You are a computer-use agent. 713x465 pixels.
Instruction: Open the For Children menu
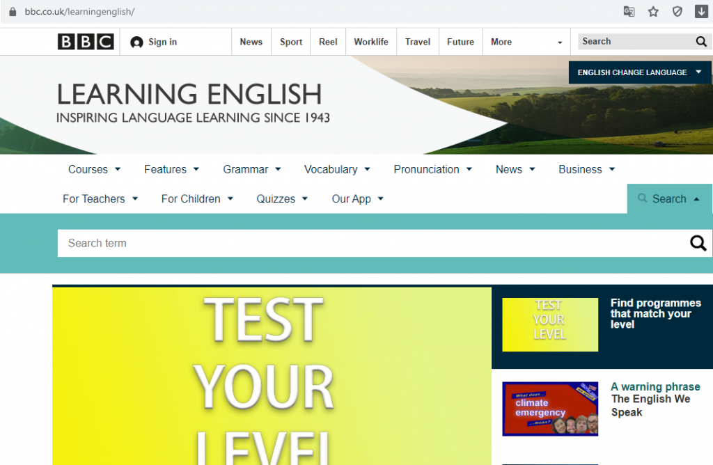197,199
